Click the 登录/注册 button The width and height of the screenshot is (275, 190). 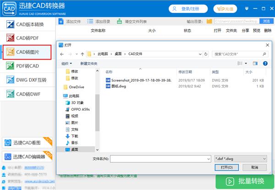pos(188,9)
